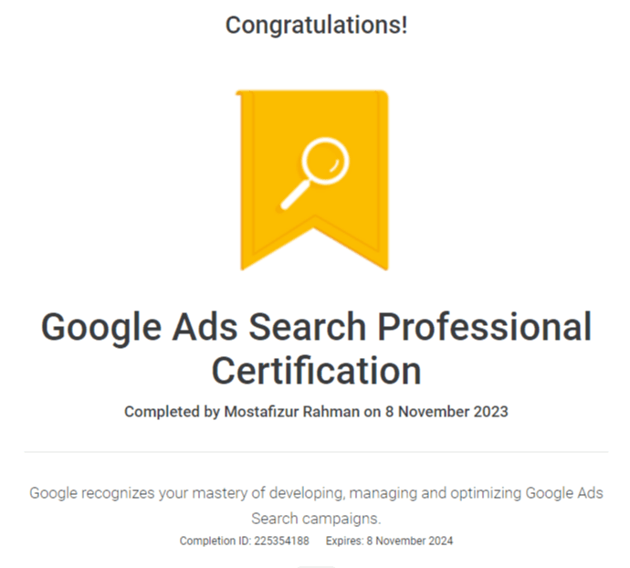The width and height of the screenshot is (630, 568).
Task: Click the words Completed by
Action: [x=172, y=412]
